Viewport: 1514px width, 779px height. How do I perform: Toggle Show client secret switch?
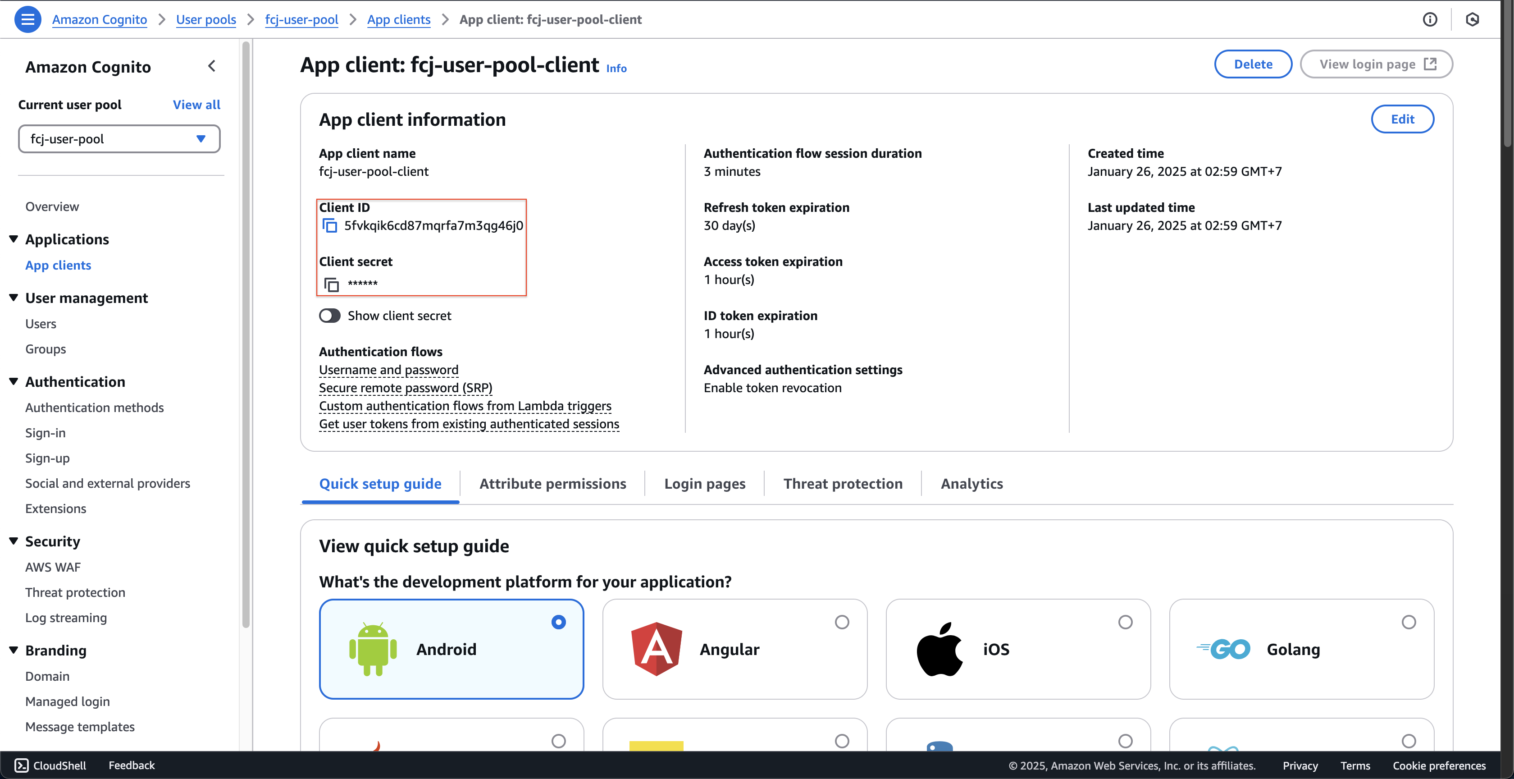(330, 316)
